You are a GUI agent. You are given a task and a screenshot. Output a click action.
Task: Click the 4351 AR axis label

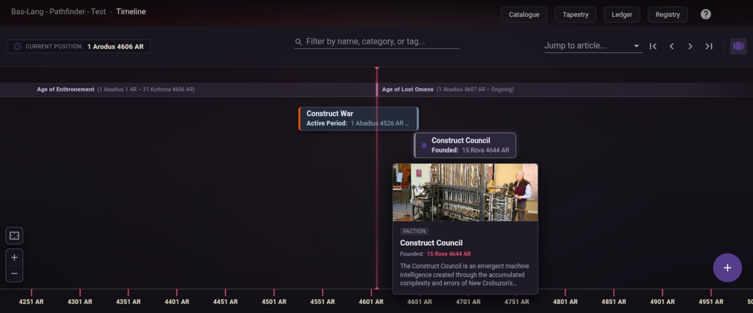tap(128, 302)
